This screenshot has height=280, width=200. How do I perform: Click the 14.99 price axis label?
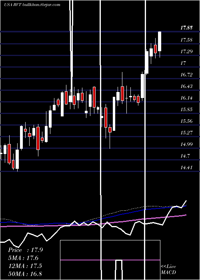point(186,144)
